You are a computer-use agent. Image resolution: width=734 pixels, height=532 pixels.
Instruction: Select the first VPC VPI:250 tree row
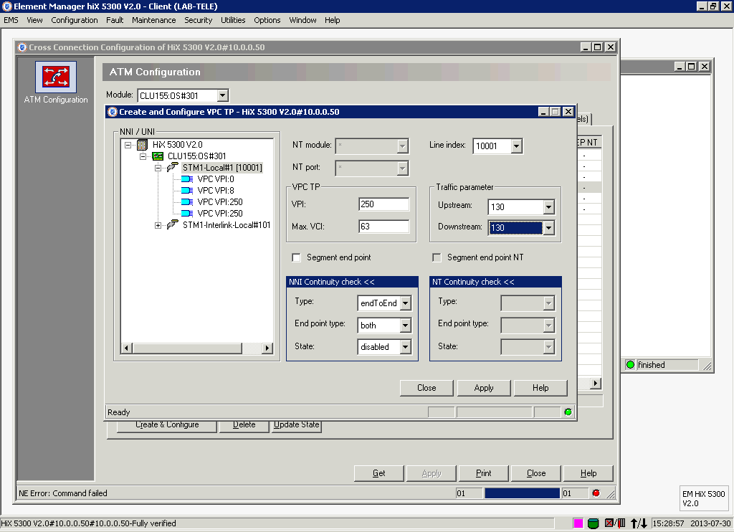219,202
